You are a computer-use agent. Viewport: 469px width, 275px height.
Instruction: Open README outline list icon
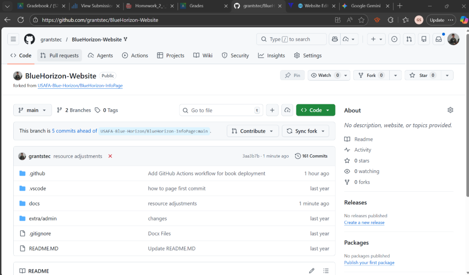(x=326, y=271)
